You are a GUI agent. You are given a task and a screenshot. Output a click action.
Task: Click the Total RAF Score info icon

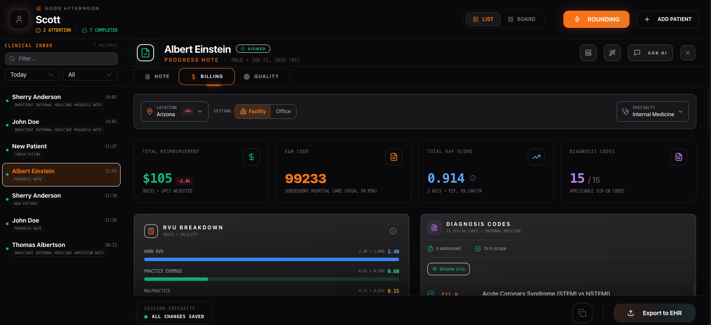pyautogui.click(x=473, y=178)
